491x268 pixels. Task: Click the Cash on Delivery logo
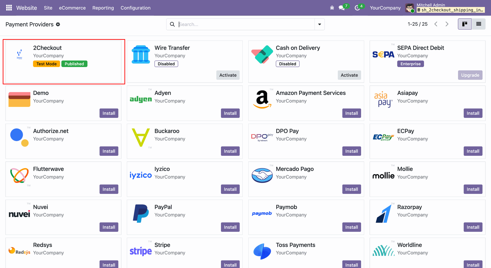pos(262,54)
